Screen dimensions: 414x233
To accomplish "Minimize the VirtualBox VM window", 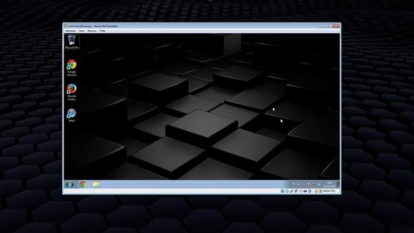I will click(x=321, y=26).
